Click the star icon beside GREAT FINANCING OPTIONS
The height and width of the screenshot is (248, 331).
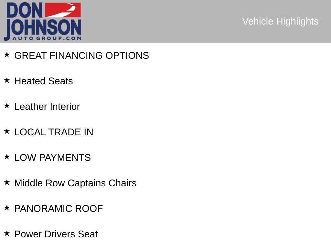pyautogui.click(x=7, y=55)
